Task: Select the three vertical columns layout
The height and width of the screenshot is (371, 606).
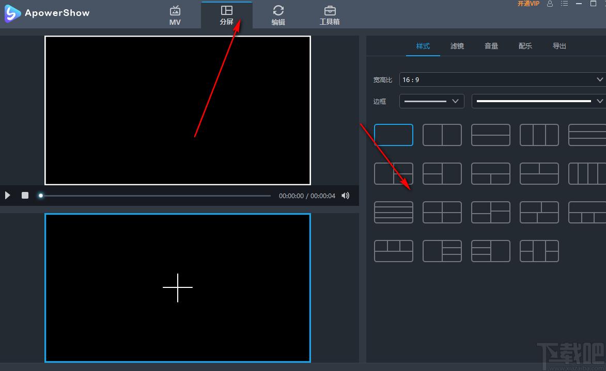Action: coord(539,135)
